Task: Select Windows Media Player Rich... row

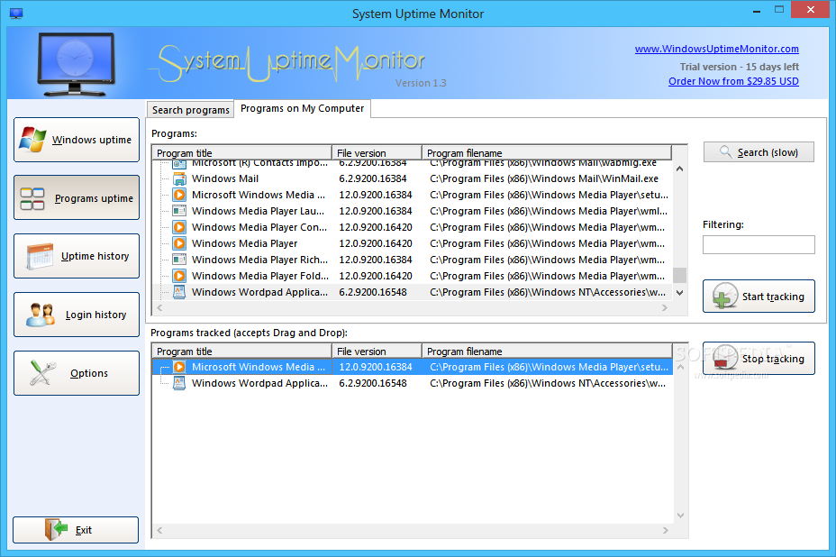Action: (413, 260)
